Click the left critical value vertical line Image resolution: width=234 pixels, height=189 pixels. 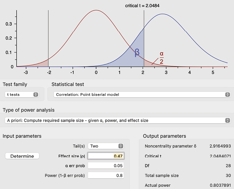[x=48, y=36]
